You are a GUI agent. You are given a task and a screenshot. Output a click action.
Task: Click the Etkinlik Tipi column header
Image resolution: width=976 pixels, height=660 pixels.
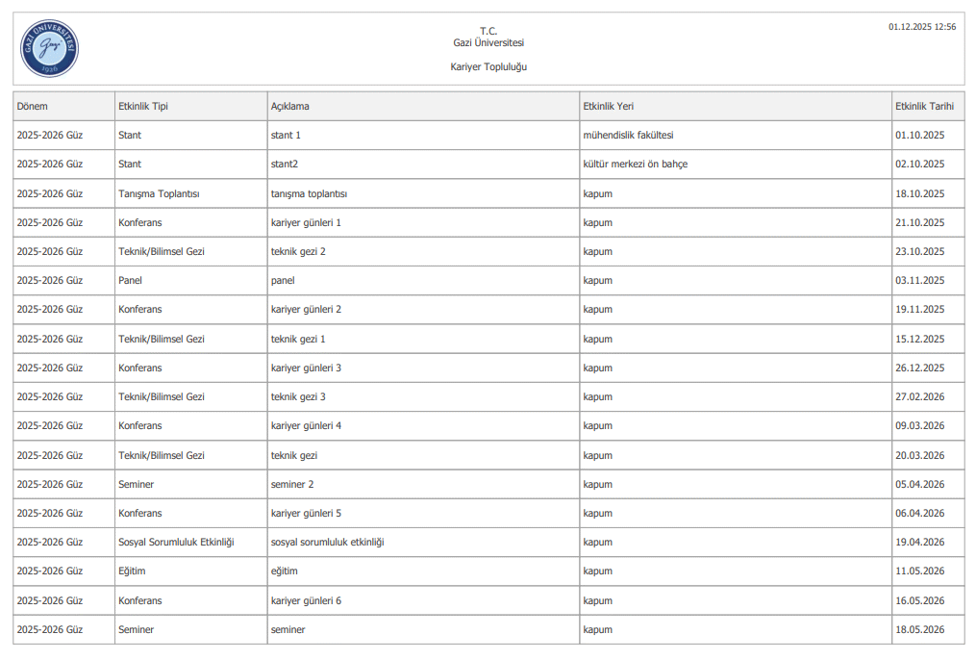pos(142,107)
